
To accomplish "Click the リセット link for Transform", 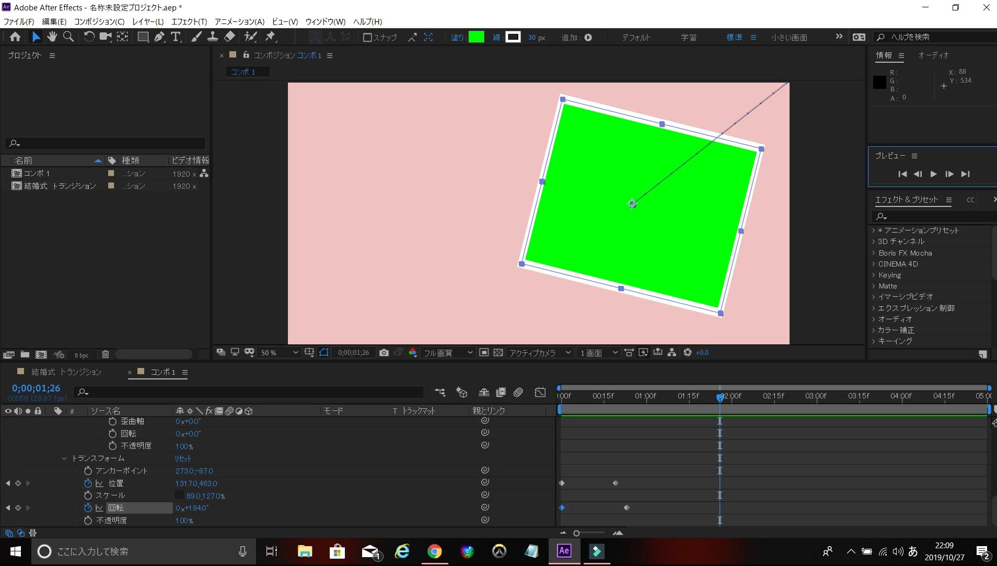I will coord(183,458).
